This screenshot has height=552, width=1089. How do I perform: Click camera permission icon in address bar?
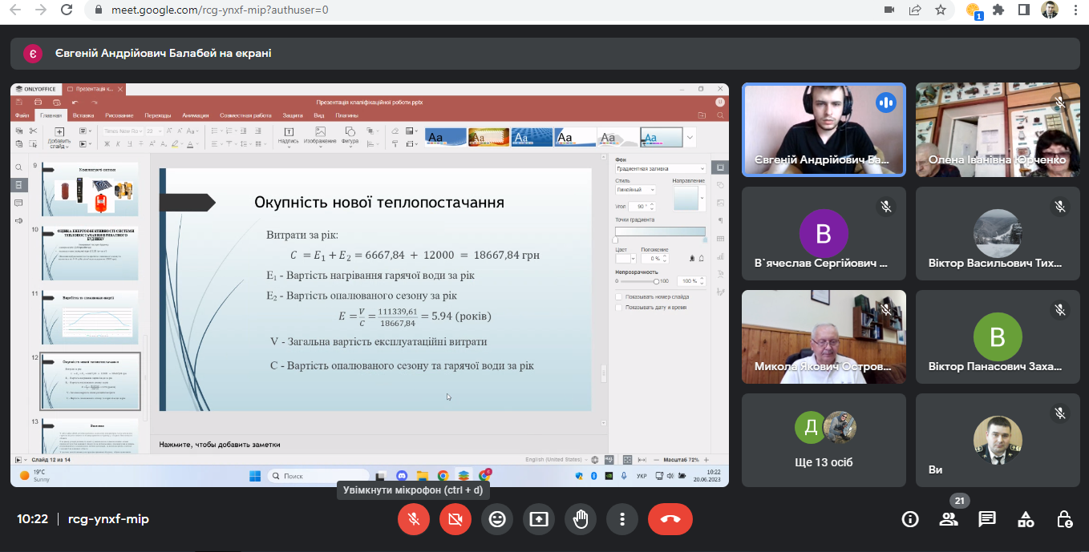pos(889,10)
